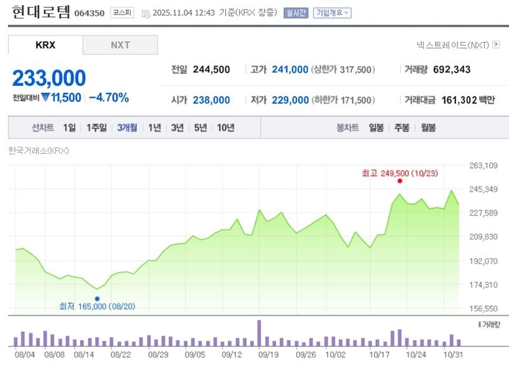Click the 코스피 market badge

point(121,13)
